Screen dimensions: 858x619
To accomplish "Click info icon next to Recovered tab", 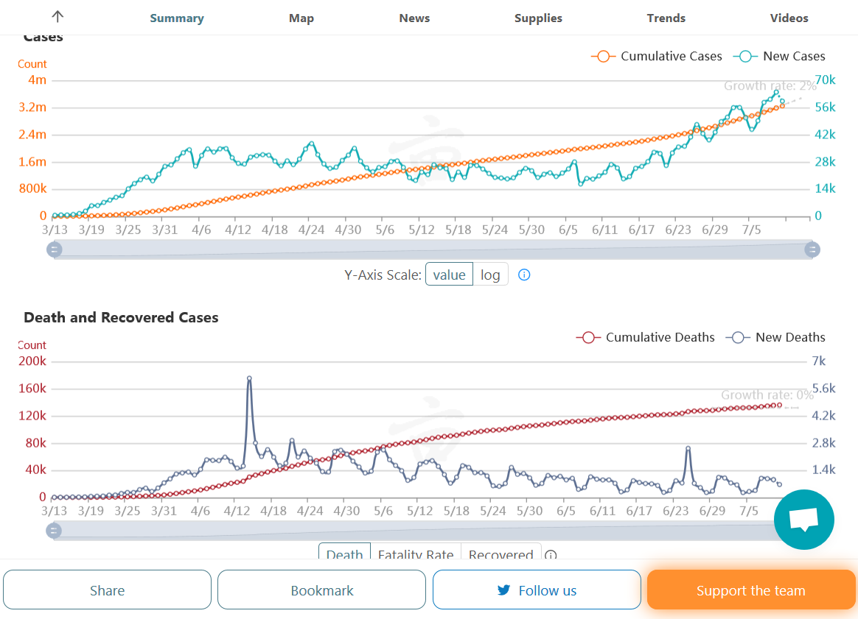I will click(551, 556).
